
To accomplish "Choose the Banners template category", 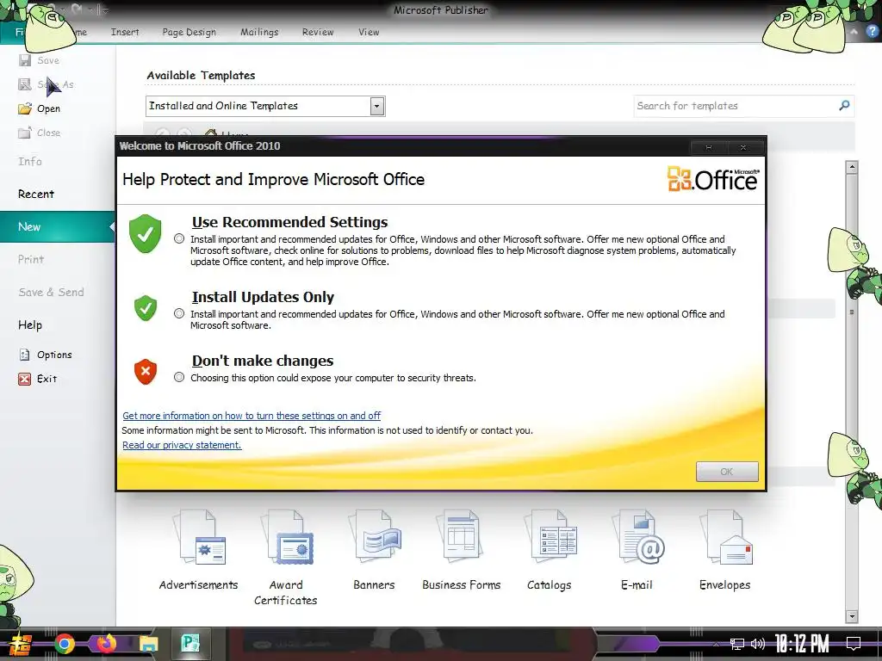I will click(374, 550).
